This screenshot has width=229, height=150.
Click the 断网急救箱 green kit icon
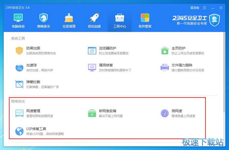coord(92,113)
